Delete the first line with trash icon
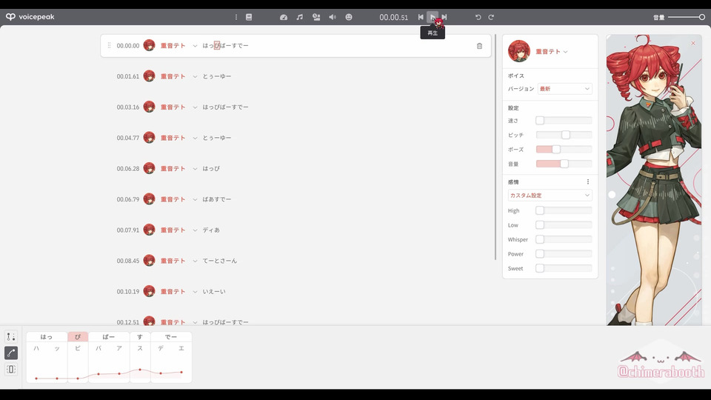The height and width of the screenshot is (400, 711). (x=479, y=46)
